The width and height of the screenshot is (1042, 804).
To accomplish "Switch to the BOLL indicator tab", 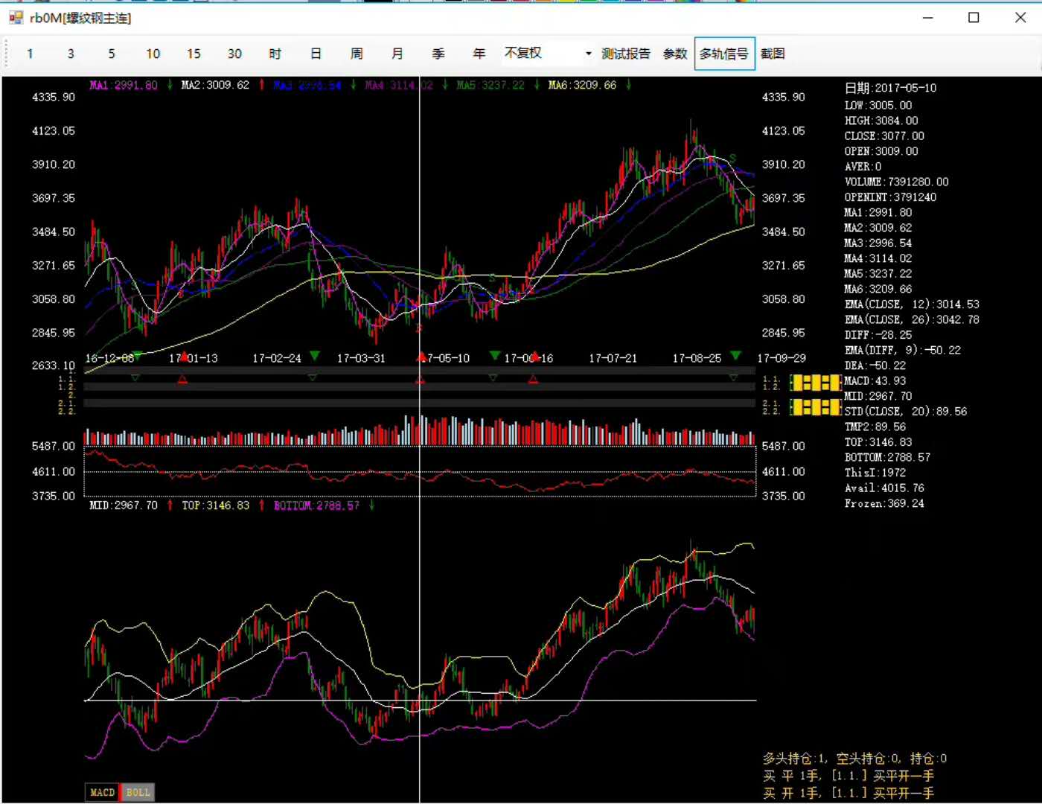I will (138, 792).
